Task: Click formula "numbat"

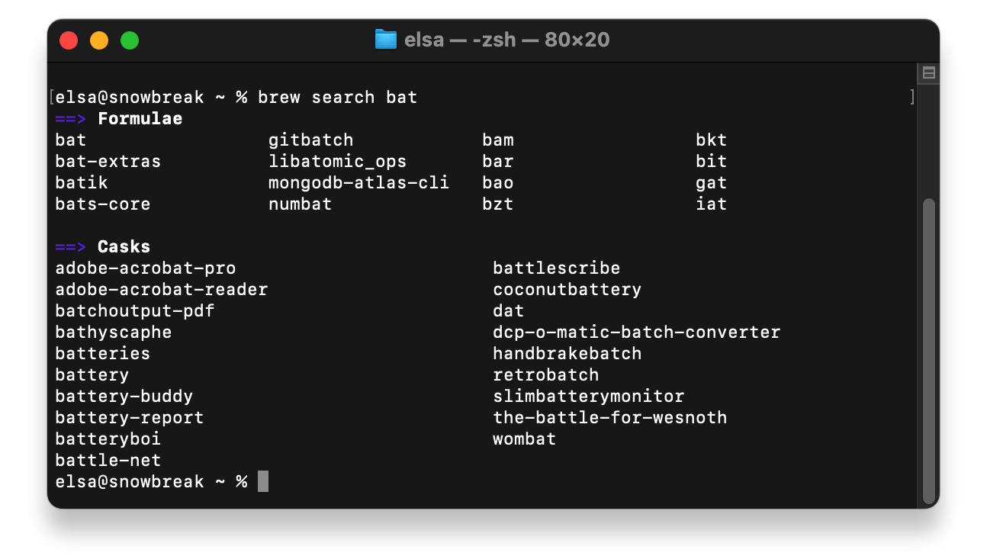Action: [301, 204]
